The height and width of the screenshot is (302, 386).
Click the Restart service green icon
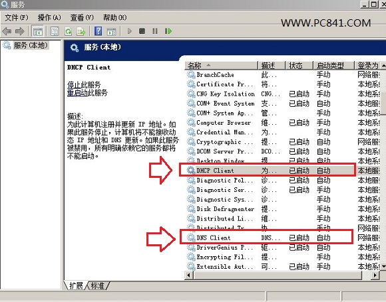pyautogui.click(x=168, y=31)
